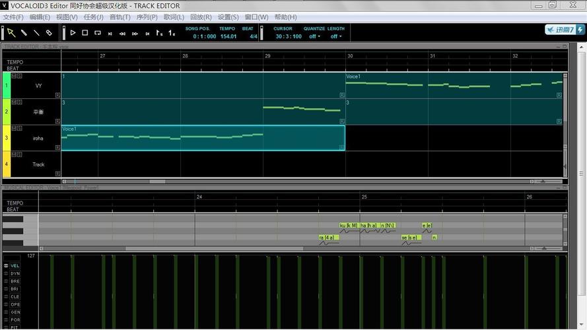Select the DYN control parameter
Viewport: 587px width, 330px height.
tap(15, 273)
